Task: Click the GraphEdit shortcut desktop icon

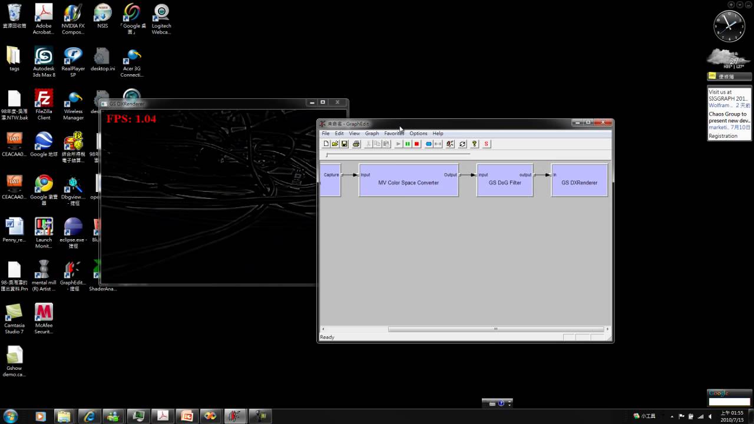Action: click(x=73, y=276)
